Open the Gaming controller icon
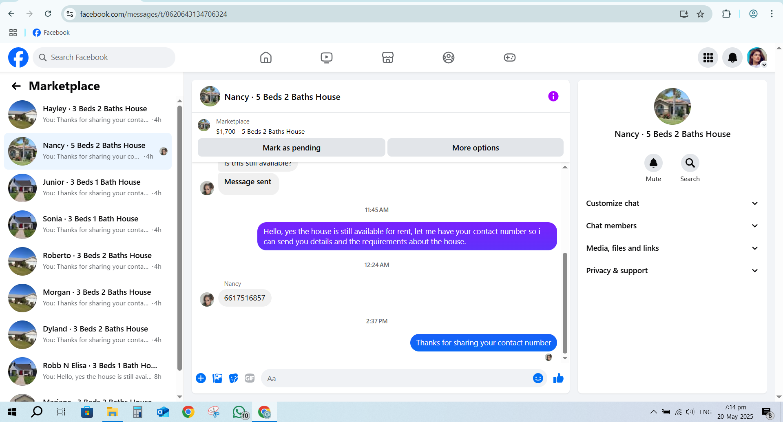The image size is (783, 422). pos(510,57)
